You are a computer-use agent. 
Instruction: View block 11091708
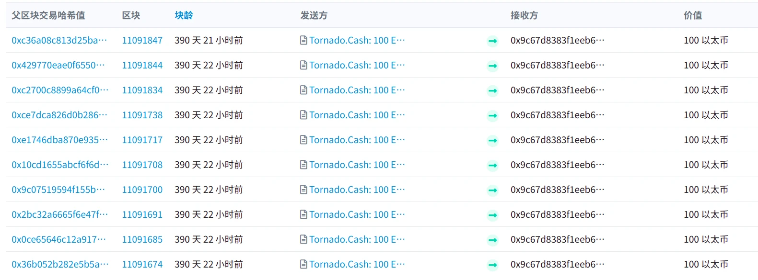pyautogui.click(x=142, y=165)
